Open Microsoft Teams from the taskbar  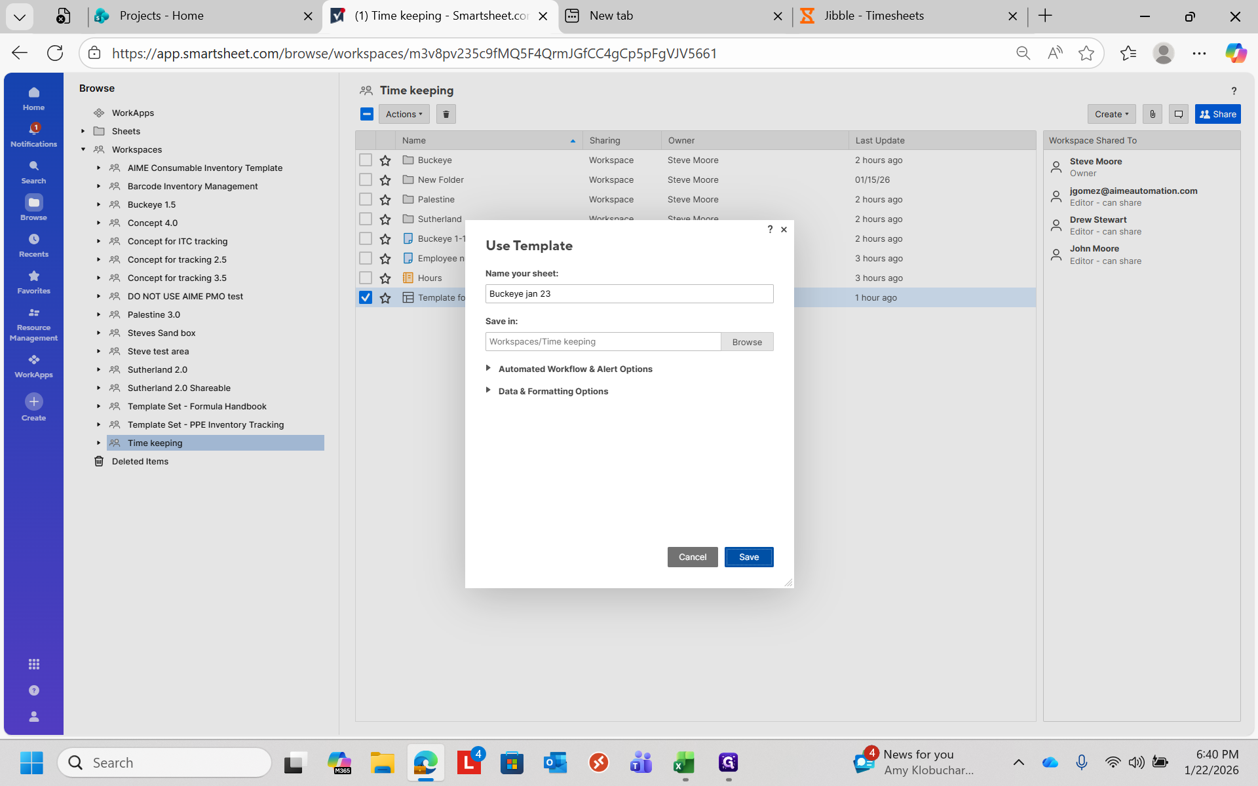click(x=641, y=762)
